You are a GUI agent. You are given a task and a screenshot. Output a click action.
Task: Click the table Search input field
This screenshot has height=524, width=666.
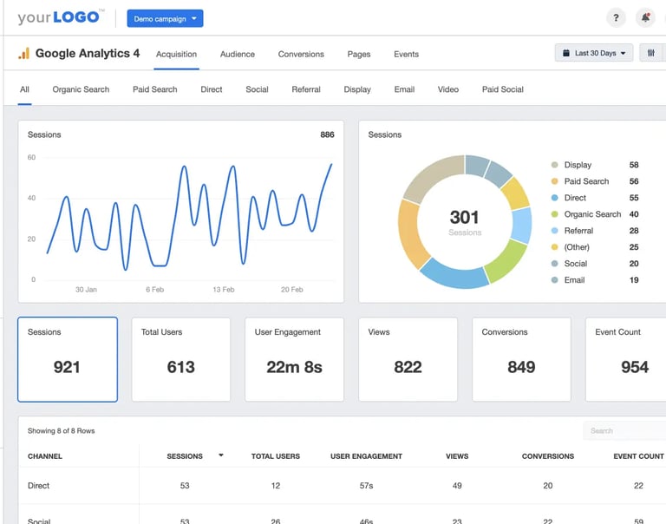[624, 431]
